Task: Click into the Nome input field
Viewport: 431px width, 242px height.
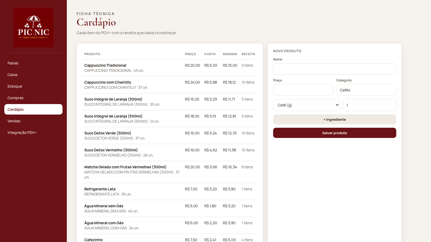Action: [x=335, y=69]
